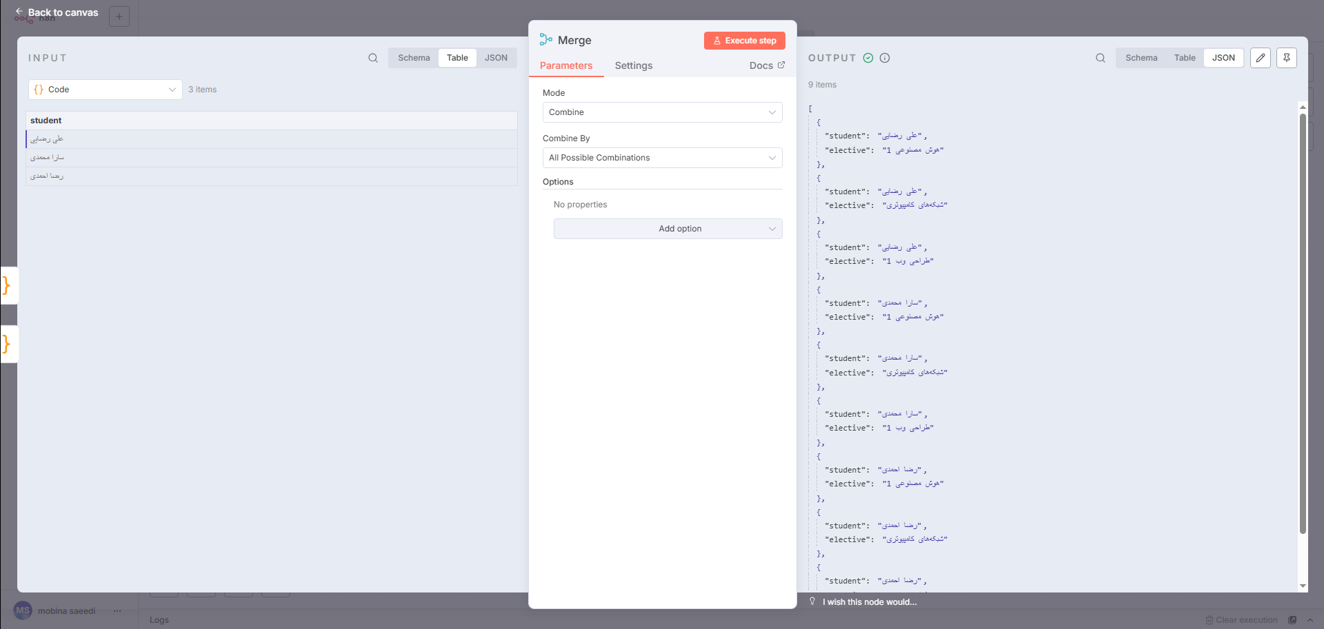
Task: Open the Mode dropdown showing Combine
Action: 661,112
